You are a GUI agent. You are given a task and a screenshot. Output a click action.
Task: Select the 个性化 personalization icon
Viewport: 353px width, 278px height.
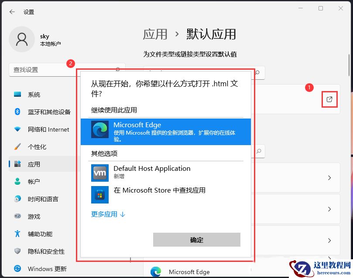(x=17, y=147)
